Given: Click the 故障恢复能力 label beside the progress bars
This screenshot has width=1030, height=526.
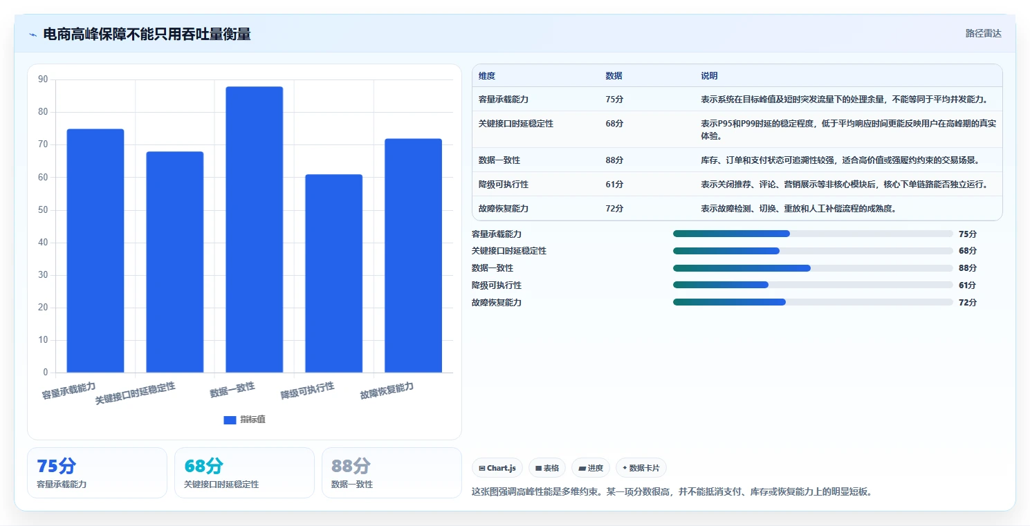Looking at the screenshot, I should click(497, 302).
